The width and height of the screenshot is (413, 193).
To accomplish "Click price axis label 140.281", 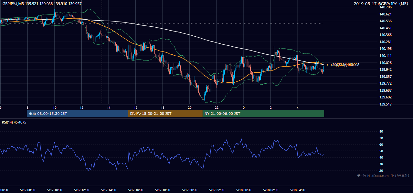I will click(385, 42).
